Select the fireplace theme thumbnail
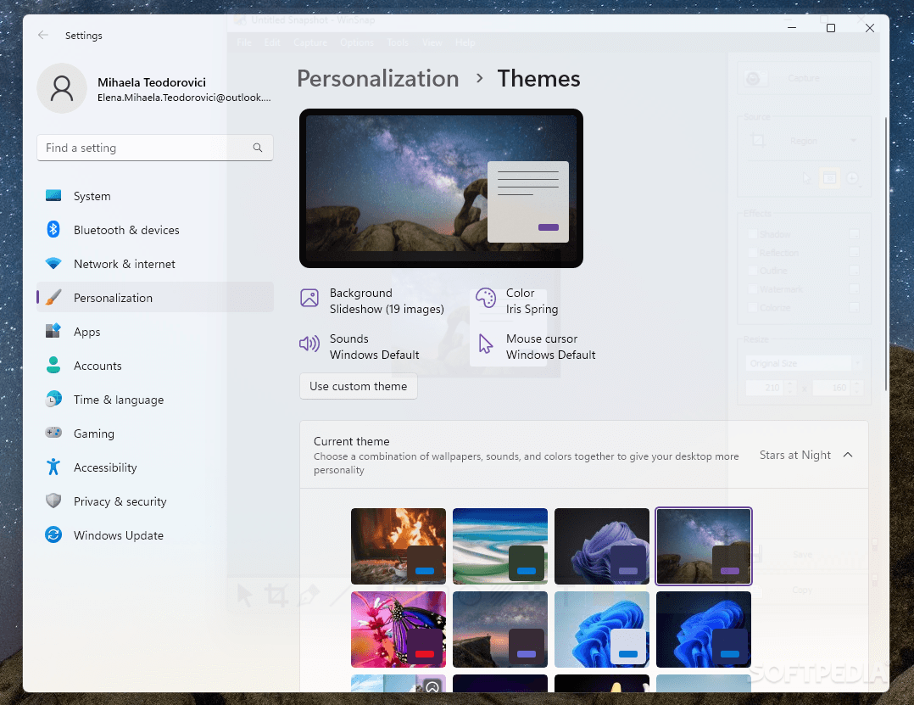This screenshot has width=914, height=705. pyautogui.click(x=398, y=546)
